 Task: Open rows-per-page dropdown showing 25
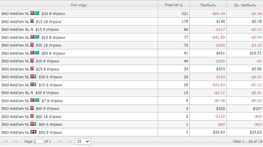pyautogui.click(x=83, y=141)
